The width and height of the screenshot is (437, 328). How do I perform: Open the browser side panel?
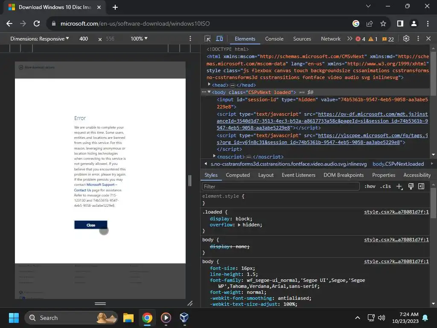click(x=400, y=24)
